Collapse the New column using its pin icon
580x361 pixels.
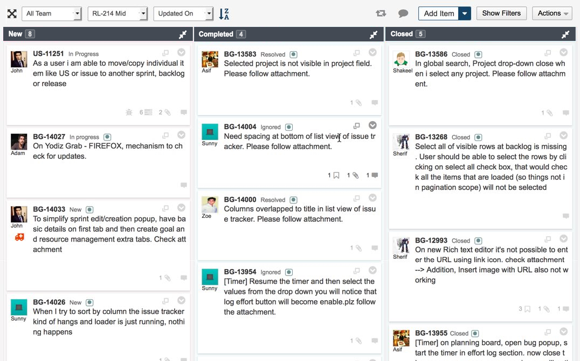183,34
